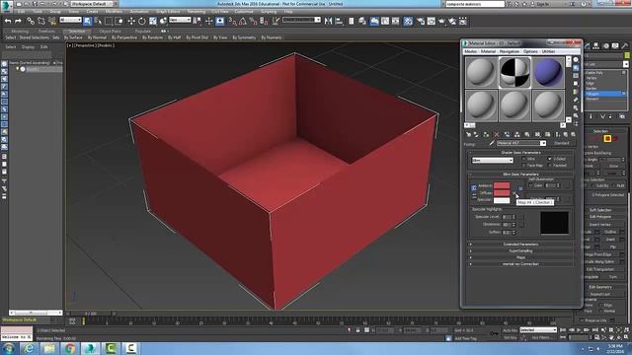632x355 pixels.
Task: Click the Ambient color swatch
Action: pos(502,185)
